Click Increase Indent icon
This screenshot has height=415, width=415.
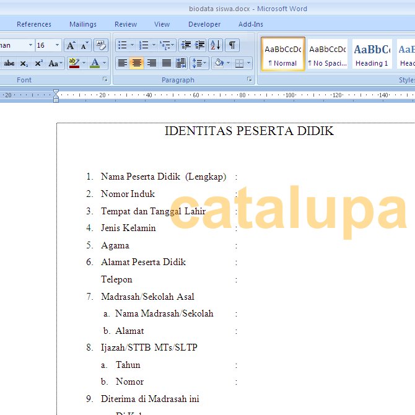tap(200, 45)
